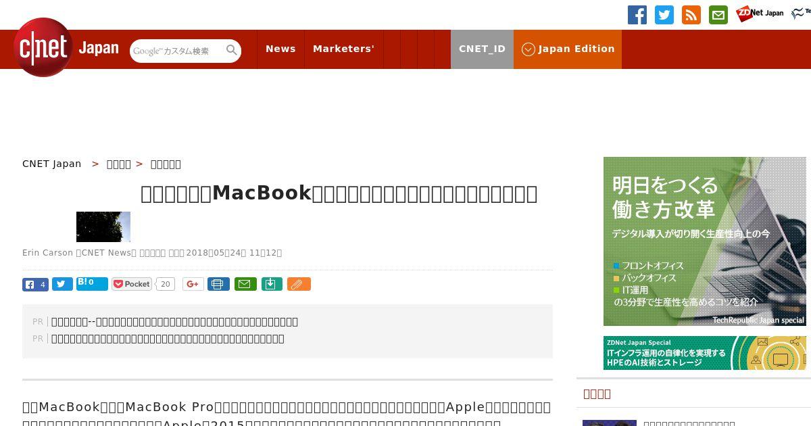Open the 明日をつくる働き方改革 ad banner
Viewport: 811px width, 426px height.
[705, 241]
